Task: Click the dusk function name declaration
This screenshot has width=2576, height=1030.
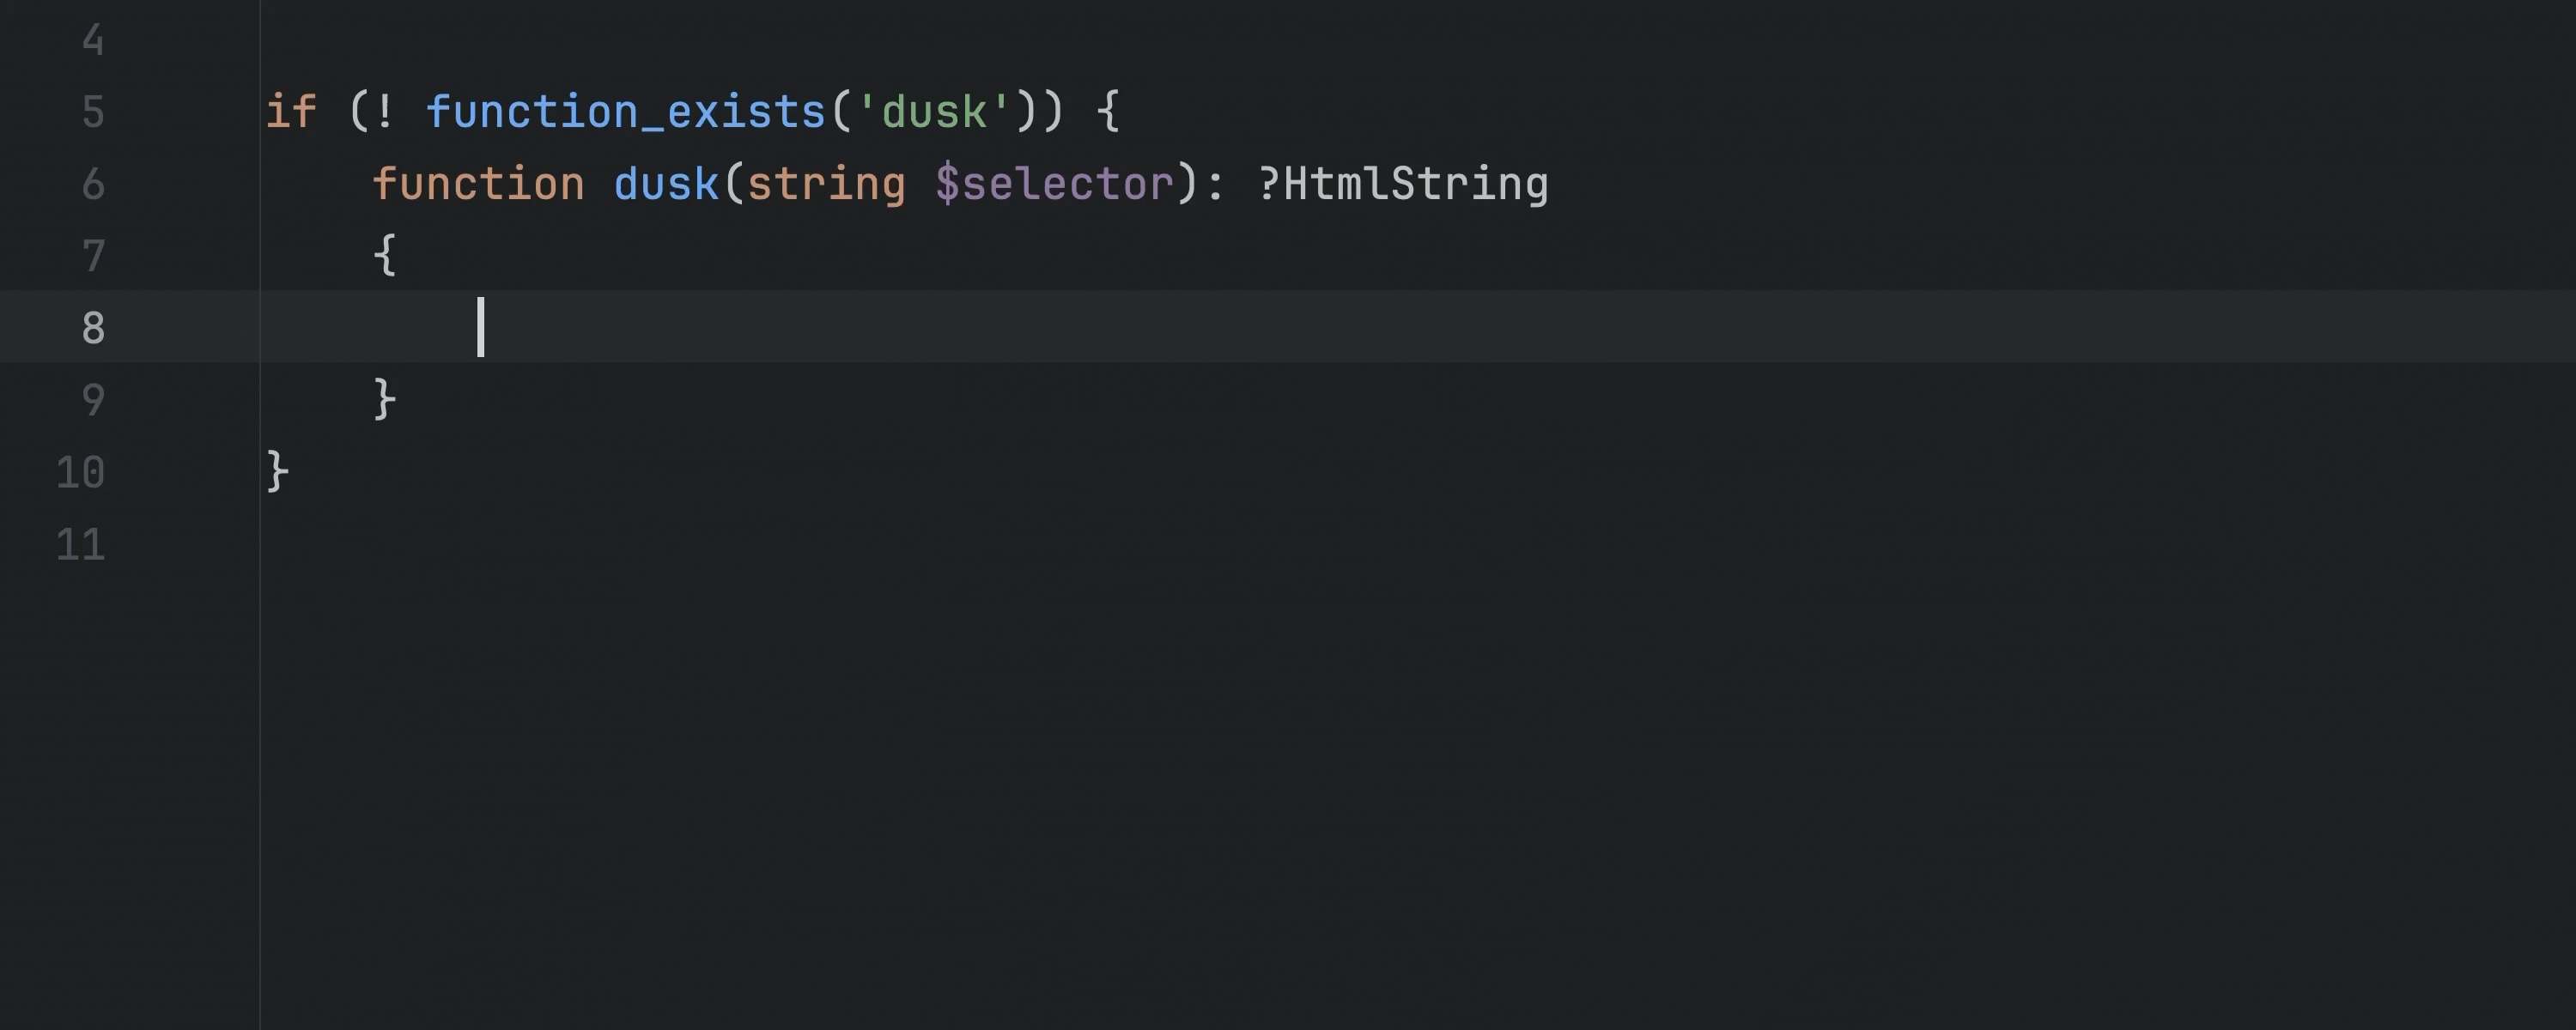Action: pos(666,184)
